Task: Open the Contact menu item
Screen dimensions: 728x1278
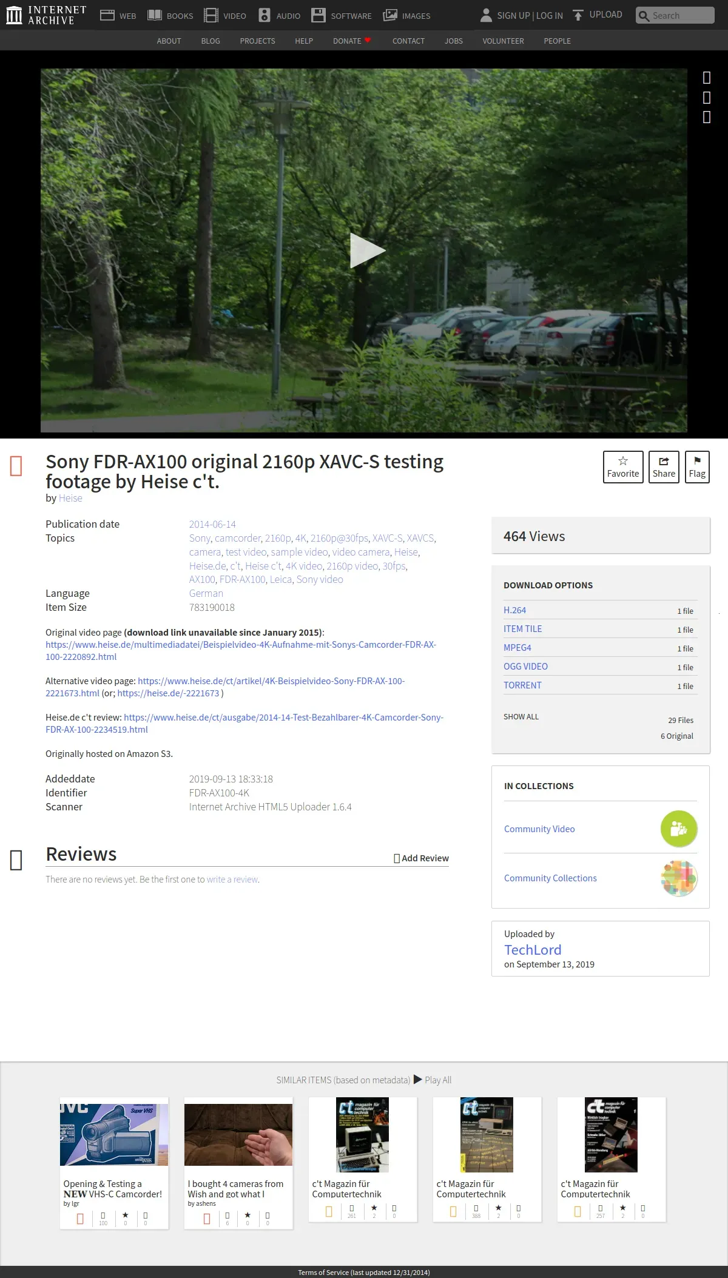Action: tap(408, 41)
